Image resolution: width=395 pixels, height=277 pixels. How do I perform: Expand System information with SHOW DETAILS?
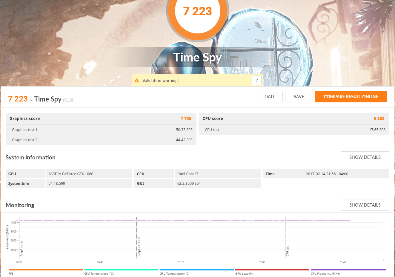365,157
